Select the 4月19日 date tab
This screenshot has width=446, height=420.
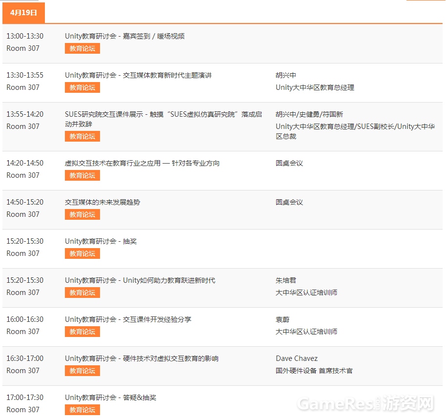(x=23, y=13)
